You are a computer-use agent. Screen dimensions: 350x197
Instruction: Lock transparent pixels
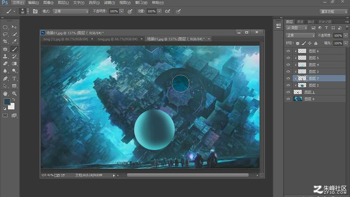tap(297, 43)
